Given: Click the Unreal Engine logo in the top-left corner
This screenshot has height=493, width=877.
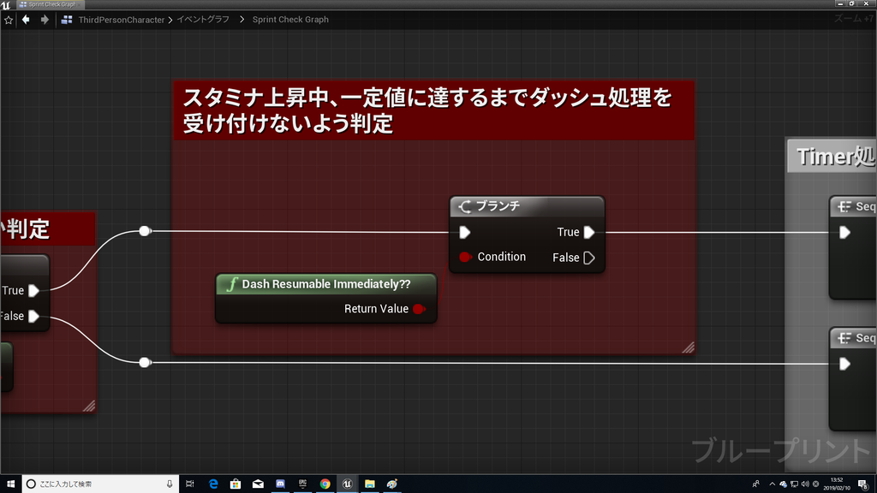Looking at the screenshot, I should click(x=8, y=4).
